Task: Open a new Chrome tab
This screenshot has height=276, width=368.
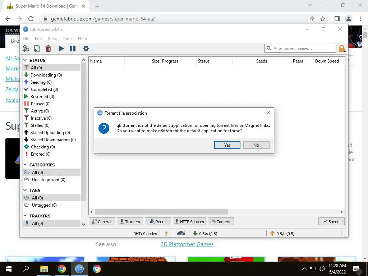Action: point(97,6)
